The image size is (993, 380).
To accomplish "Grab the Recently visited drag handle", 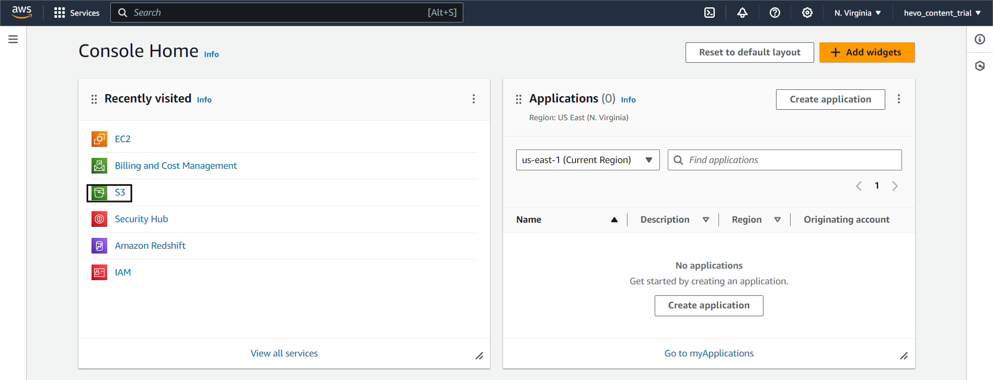I will click(94, 99).
